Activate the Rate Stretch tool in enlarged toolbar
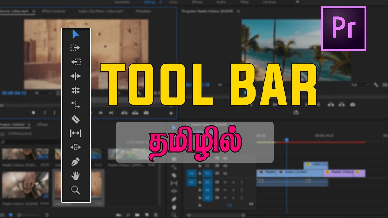The width and height of the screenshot is (388, 218). 75,105
